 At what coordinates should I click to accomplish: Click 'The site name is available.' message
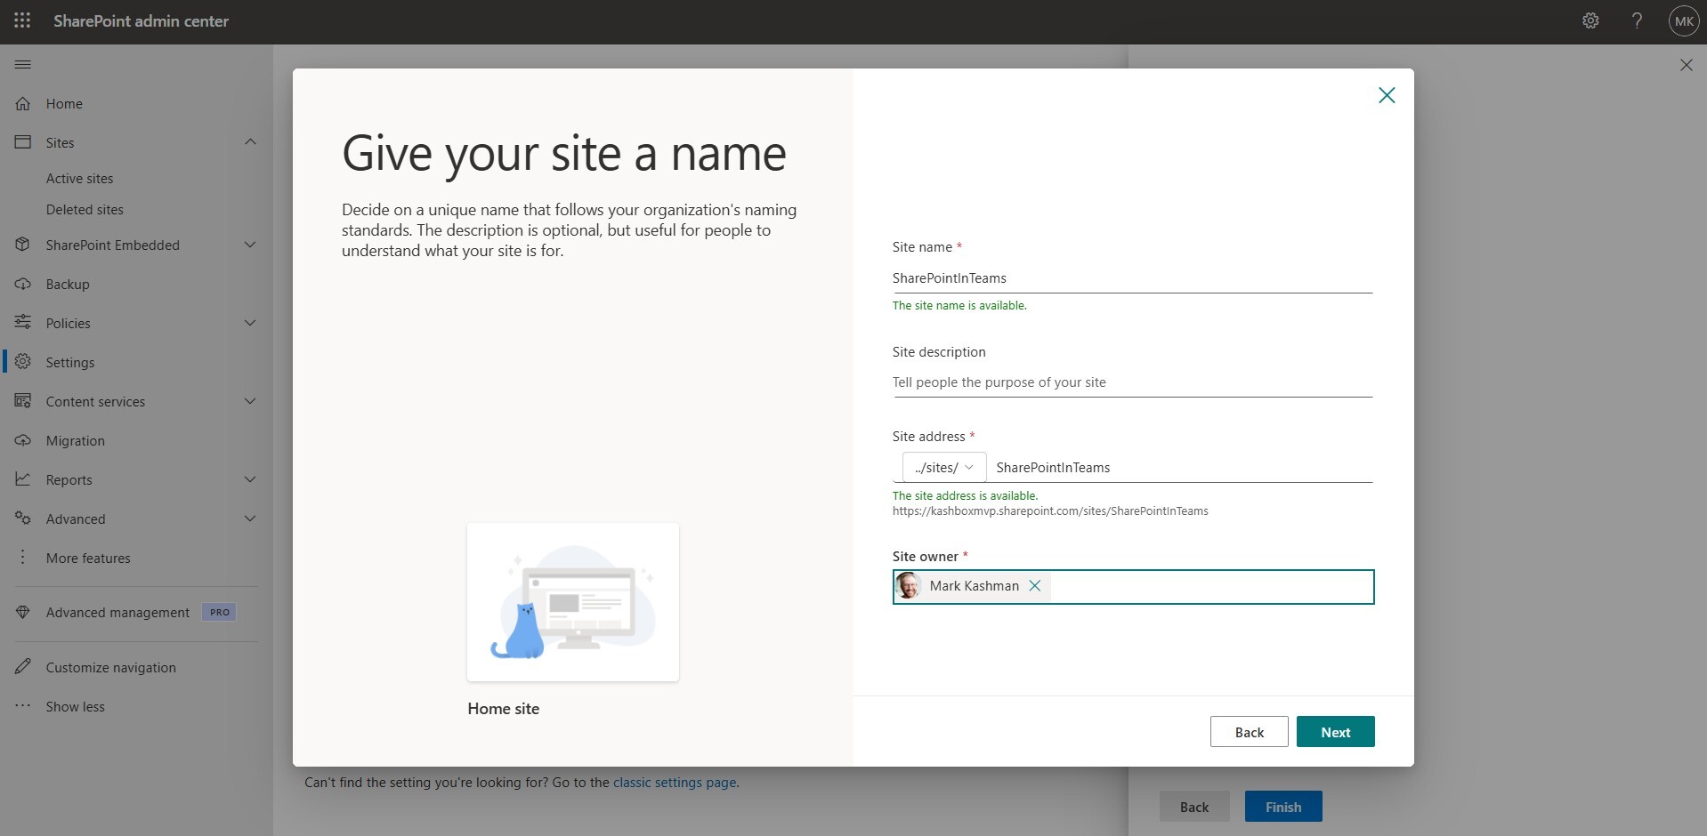[x=959, y=305]
